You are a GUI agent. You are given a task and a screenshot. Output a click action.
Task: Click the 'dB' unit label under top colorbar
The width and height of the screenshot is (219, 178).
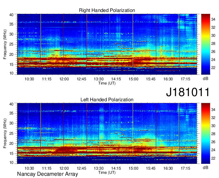(205, 79)
